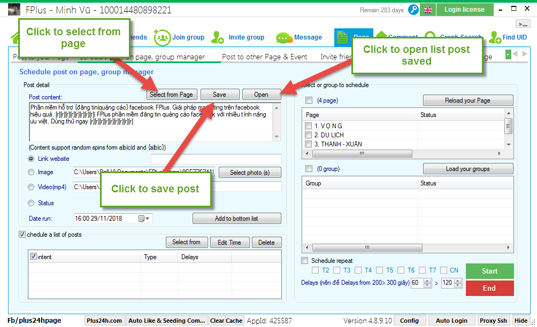Delete the selected scheduled posts
This screenshot has width=537, height=327.
(266, 242)
